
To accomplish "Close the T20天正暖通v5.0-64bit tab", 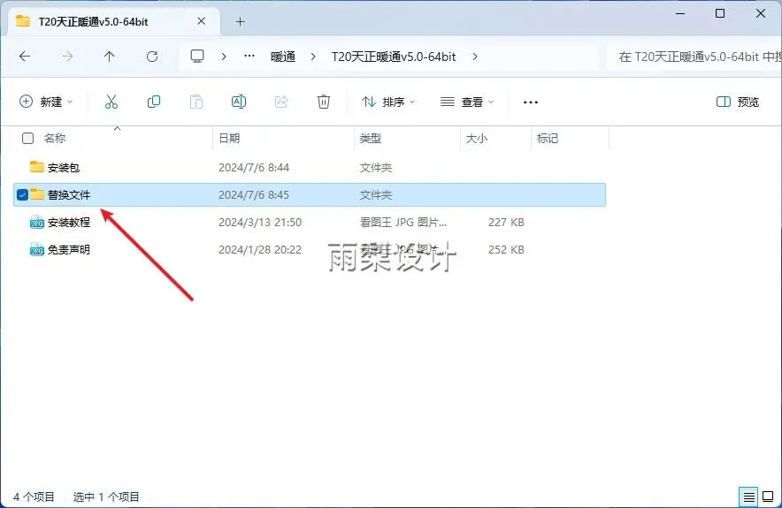I will tap(202, 21).
